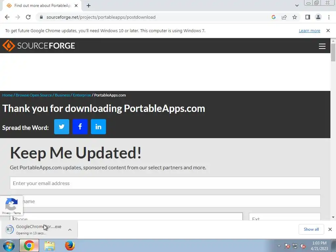Select the 'Find out more about PortableApps' tab
The height and width of the screenshot is (252, 336).
coord(42,6)
